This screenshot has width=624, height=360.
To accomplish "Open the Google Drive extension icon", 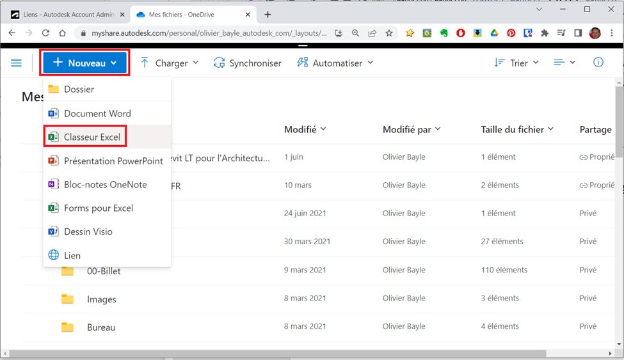I will pos(494,33).
